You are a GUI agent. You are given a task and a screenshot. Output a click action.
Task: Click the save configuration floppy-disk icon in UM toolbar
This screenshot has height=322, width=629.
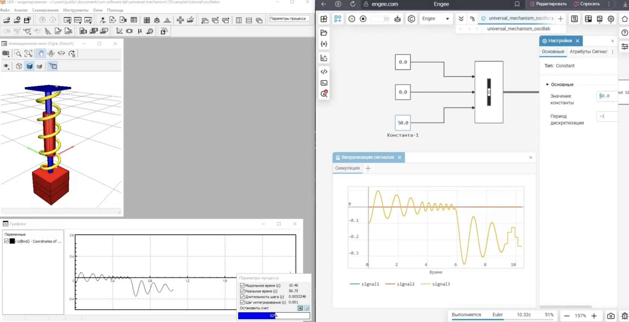pyautogui.click(x=27, y=20)
